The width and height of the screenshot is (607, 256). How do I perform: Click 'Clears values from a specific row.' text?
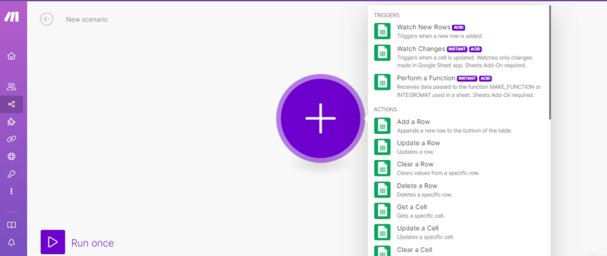pyautogui.click(x=438, y=173)
